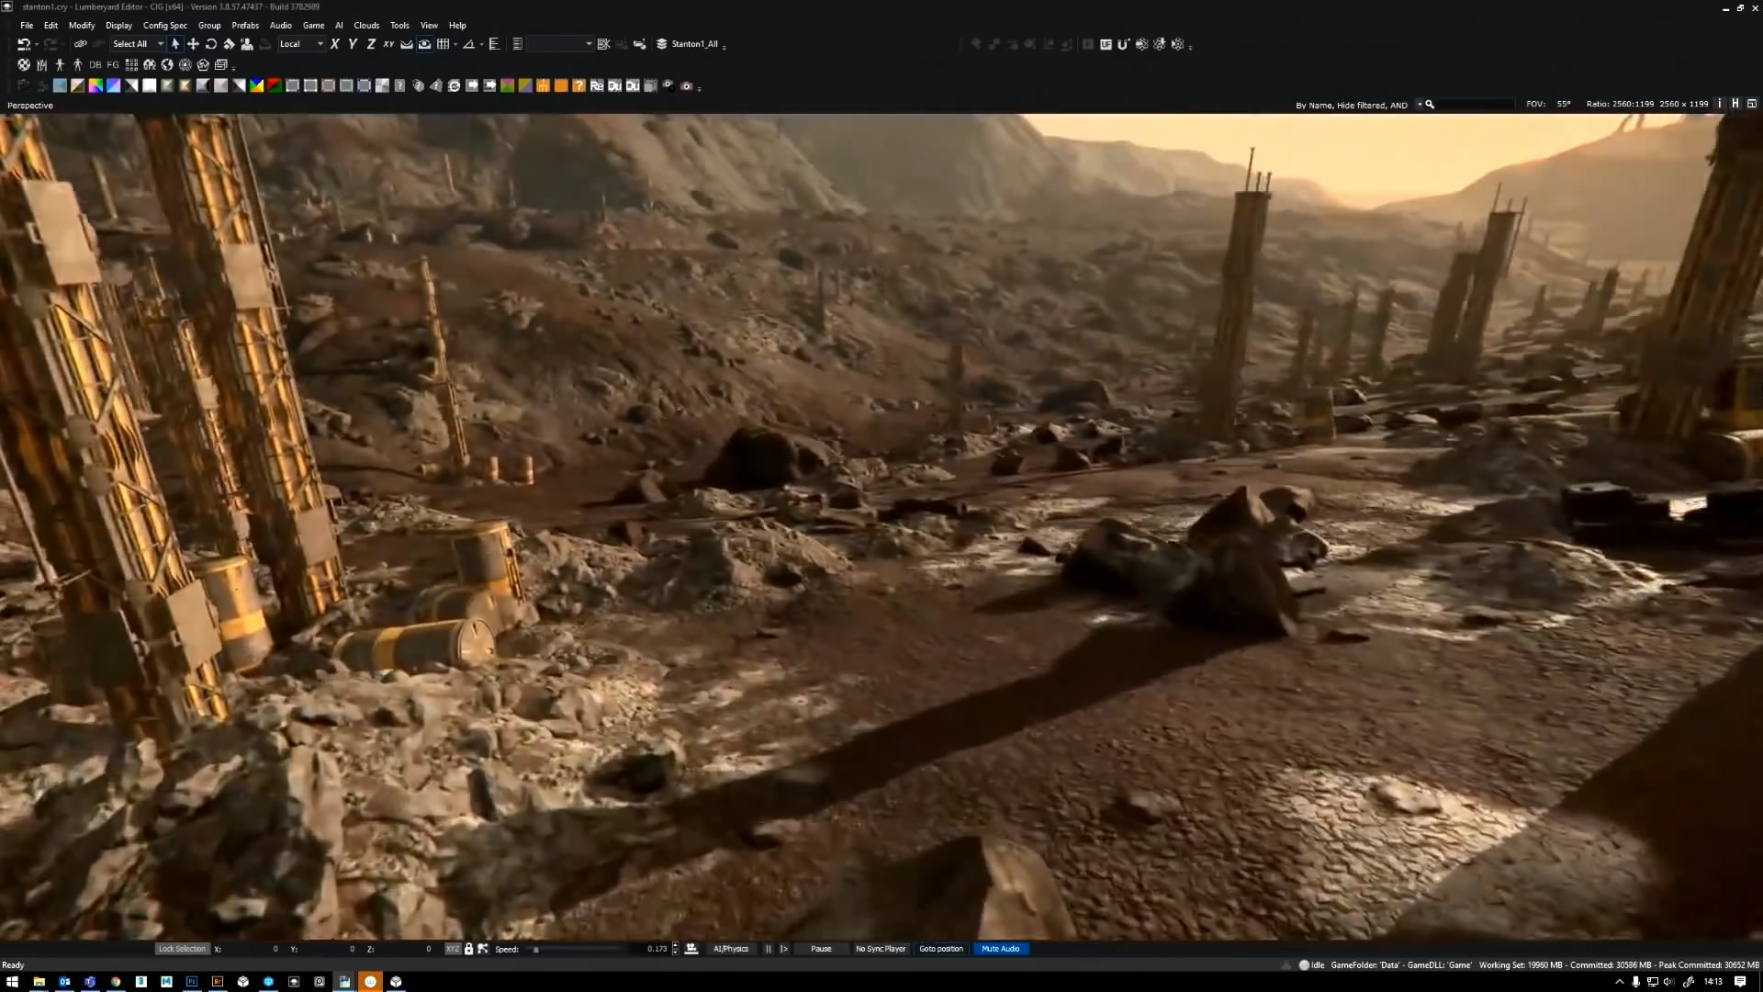Viewport: 1763px width, 992px height.
Task: Constrain to Y axis
Action: point(353,44)
